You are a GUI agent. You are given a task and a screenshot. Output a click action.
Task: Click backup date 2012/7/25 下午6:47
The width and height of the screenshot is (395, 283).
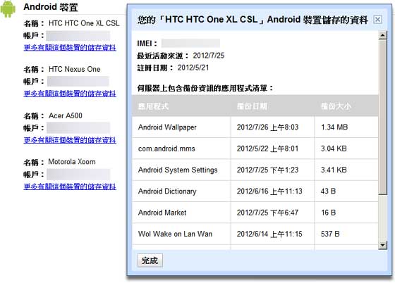pos(267,213)
